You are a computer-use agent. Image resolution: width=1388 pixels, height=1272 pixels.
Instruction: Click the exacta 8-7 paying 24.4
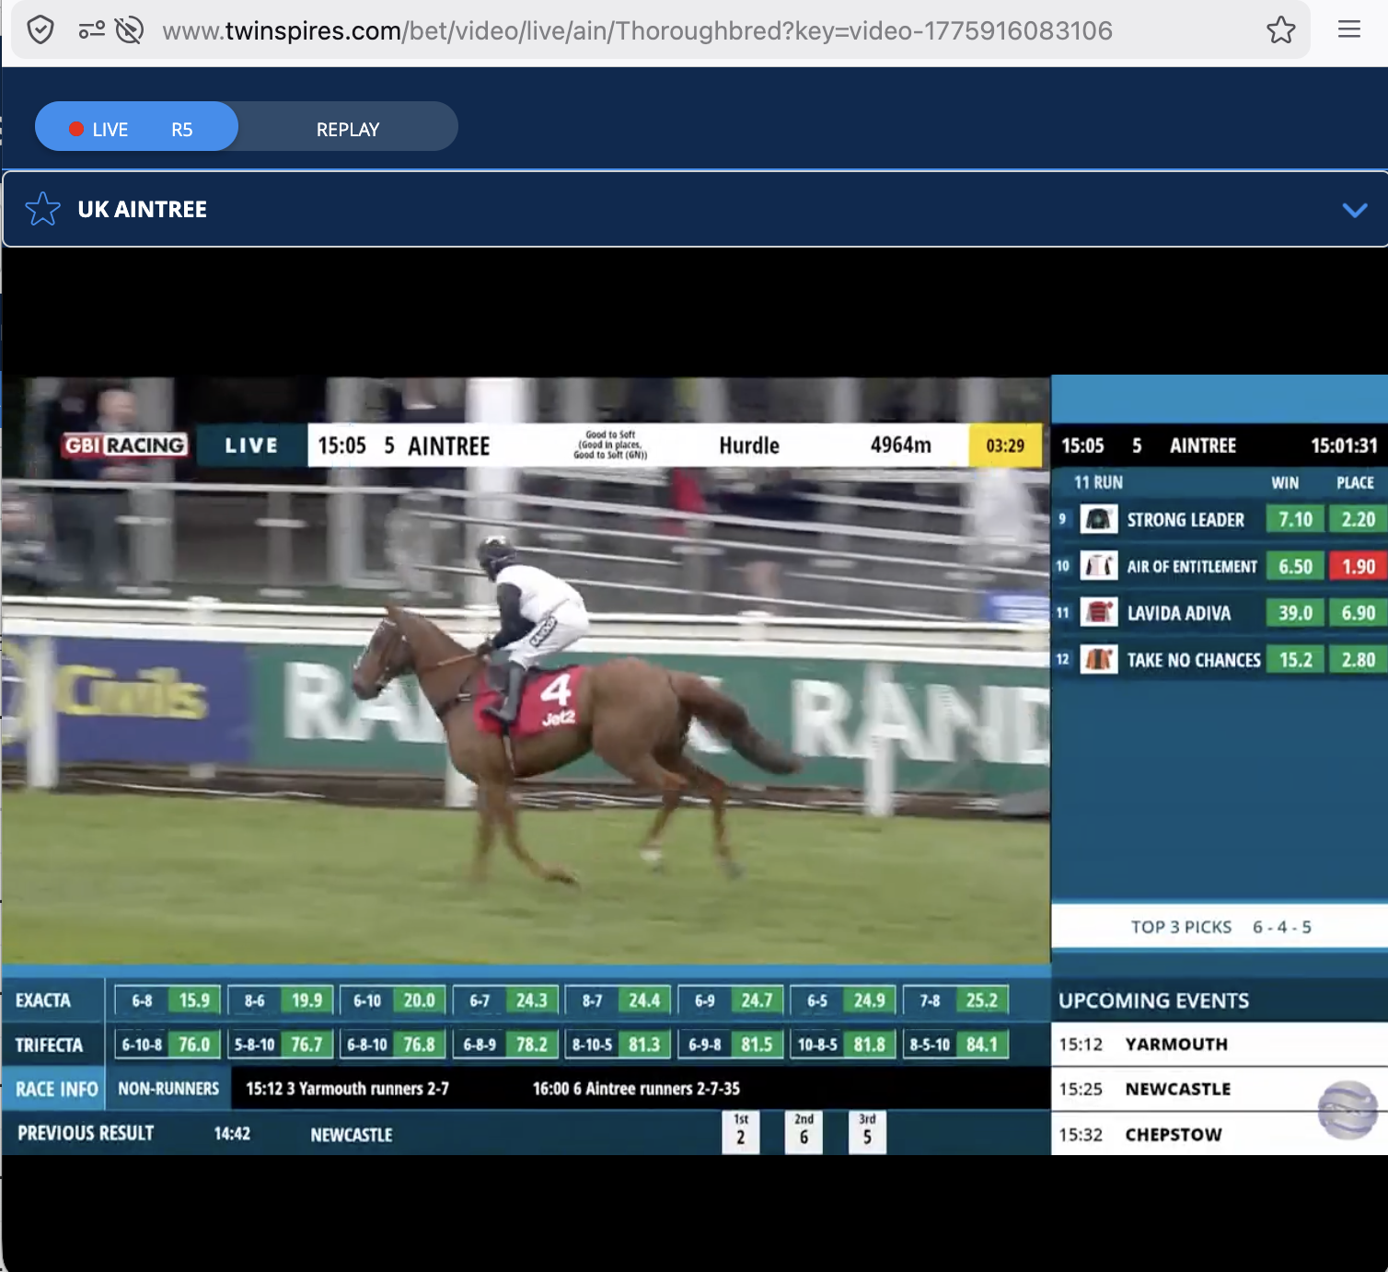(x=619, y=1000)
